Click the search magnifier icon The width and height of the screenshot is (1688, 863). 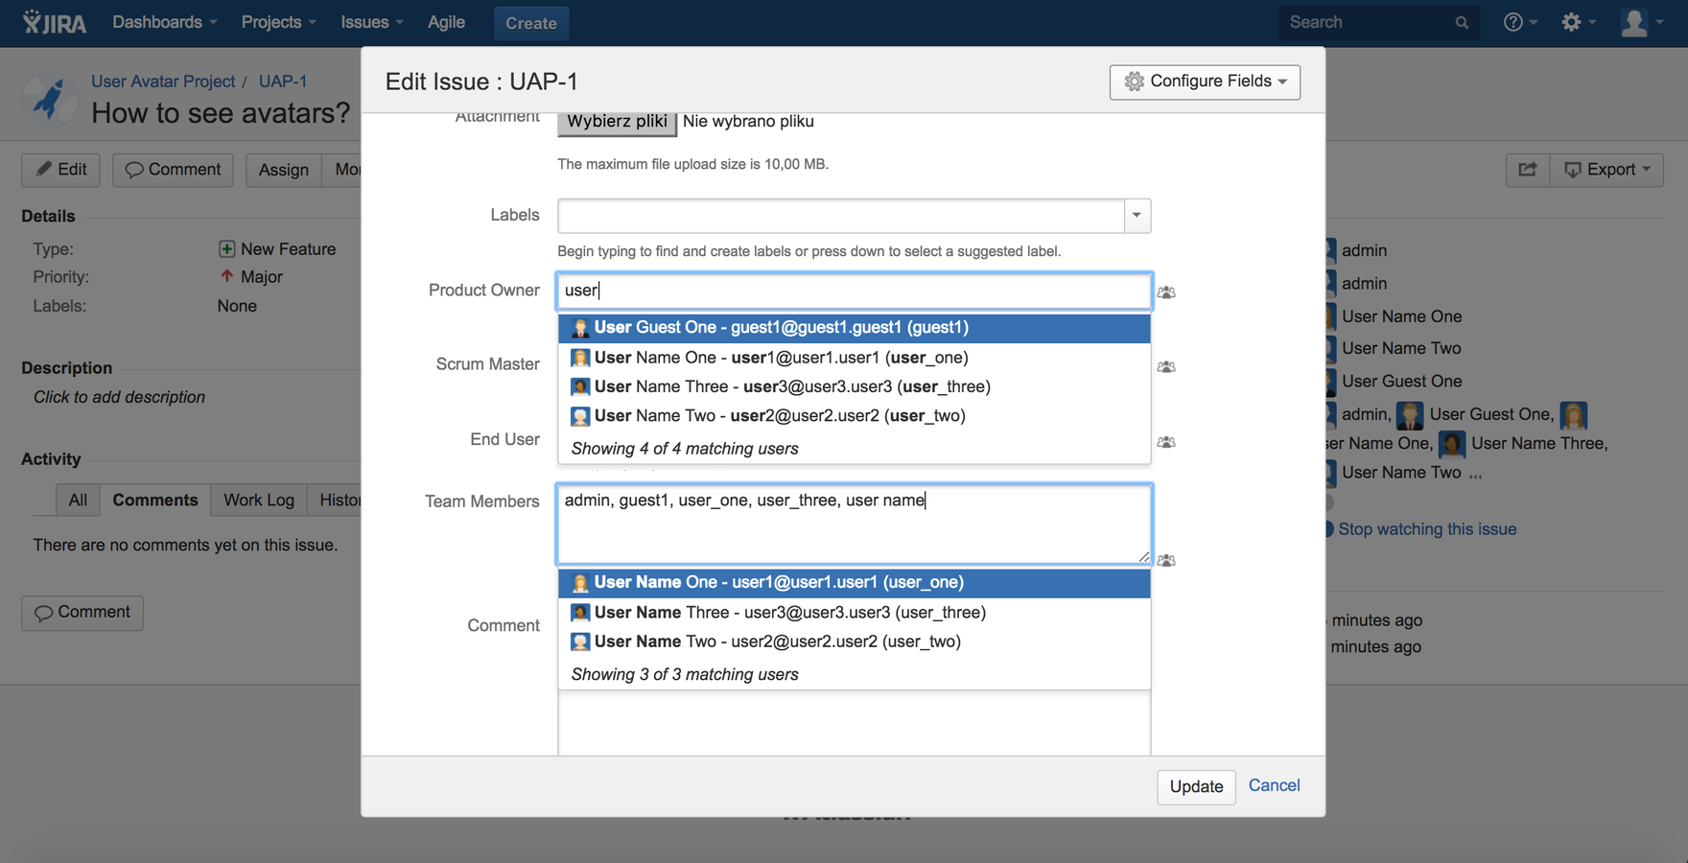[x=1462, y=23]
